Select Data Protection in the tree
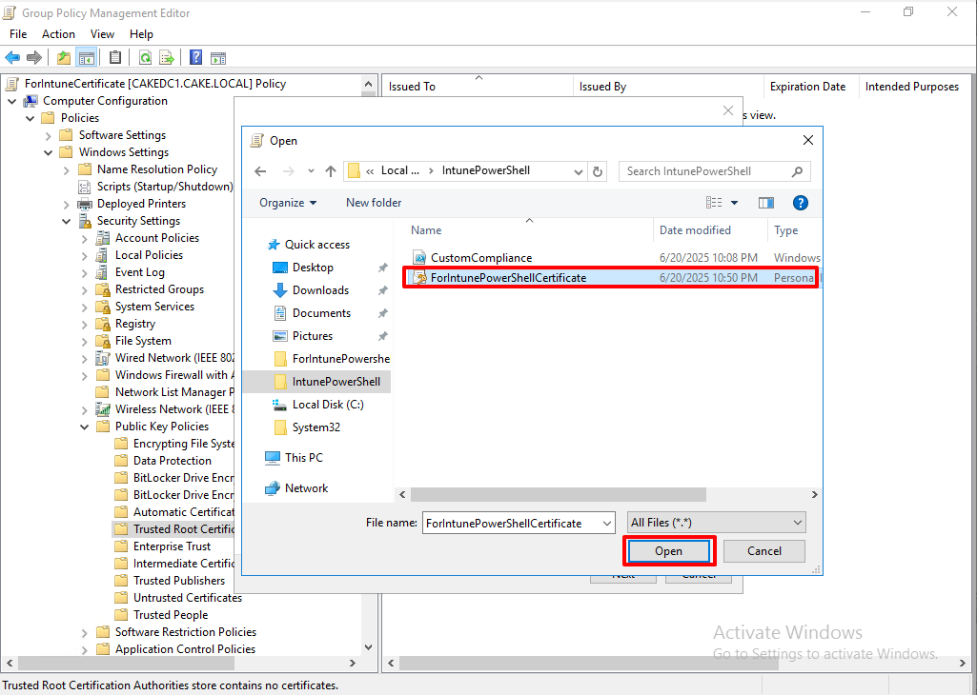Viewport: 977px width, 695px height. 172,461
